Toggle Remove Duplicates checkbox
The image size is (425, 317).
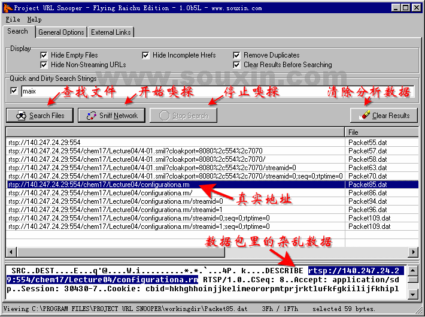pyautogui.click(x=236, y=55)
